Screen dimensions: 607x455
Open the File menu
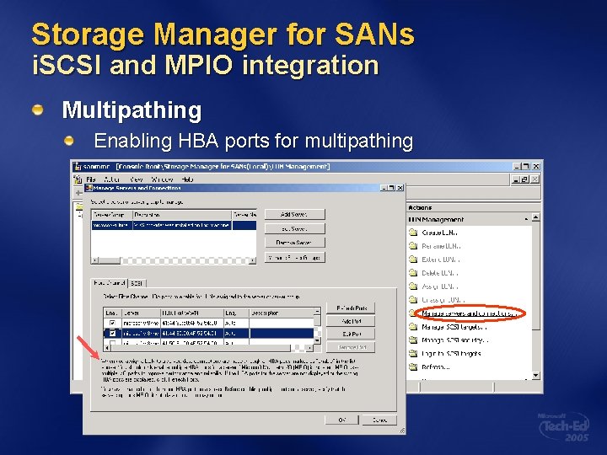point(90,179)
